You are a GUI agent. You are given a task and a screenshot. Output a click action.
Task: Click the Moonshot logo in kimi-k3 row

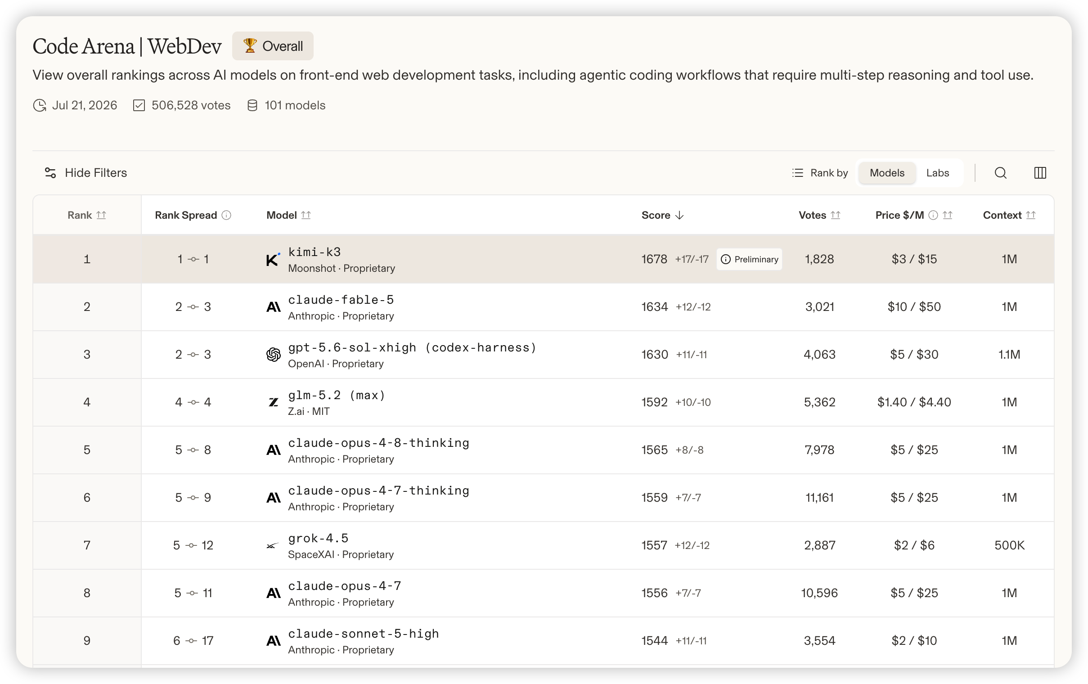(x=273, y=259)
